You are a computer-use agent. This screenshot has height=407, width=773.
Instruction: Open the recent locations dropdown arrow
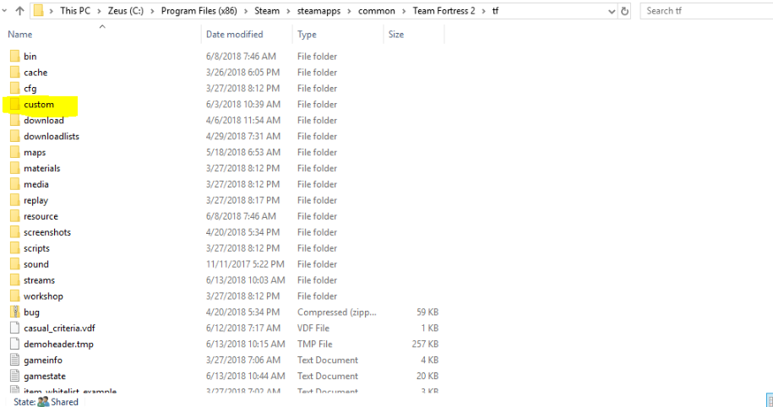click(x=4, y=10)
